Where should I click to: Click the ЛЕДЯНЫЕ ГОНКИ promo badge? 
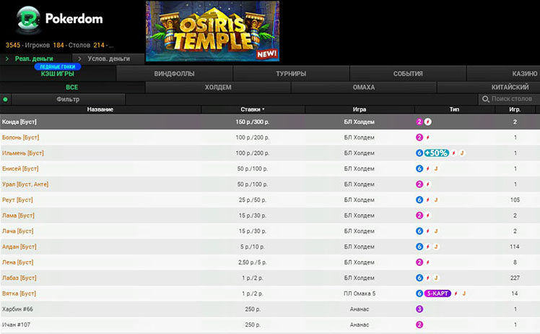(x=58, y=67)
